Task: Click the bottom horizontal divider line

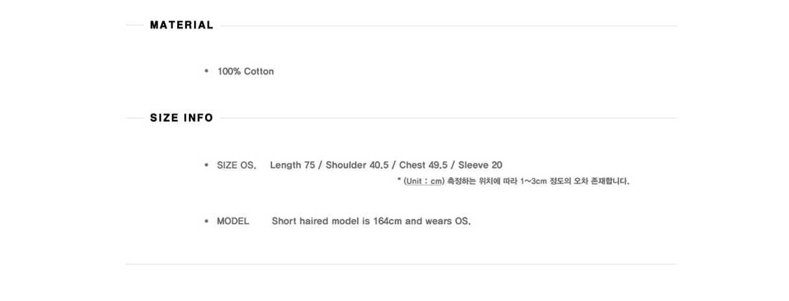Action: [x=401, y=264]
